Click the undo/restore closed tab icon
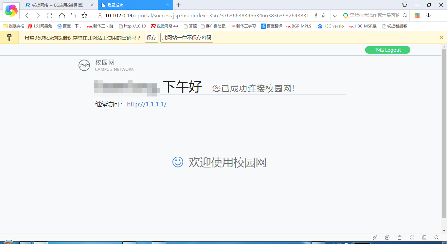447x244 pixels. (73, 15)
